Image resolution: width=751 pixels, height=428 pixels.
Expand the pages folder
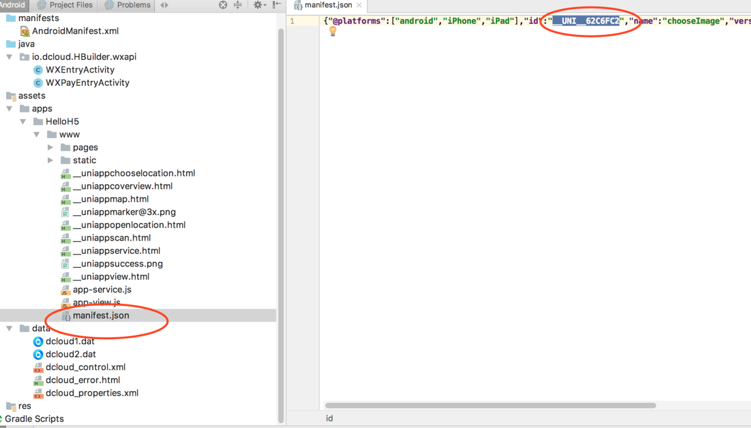click(x=51, y=148)
